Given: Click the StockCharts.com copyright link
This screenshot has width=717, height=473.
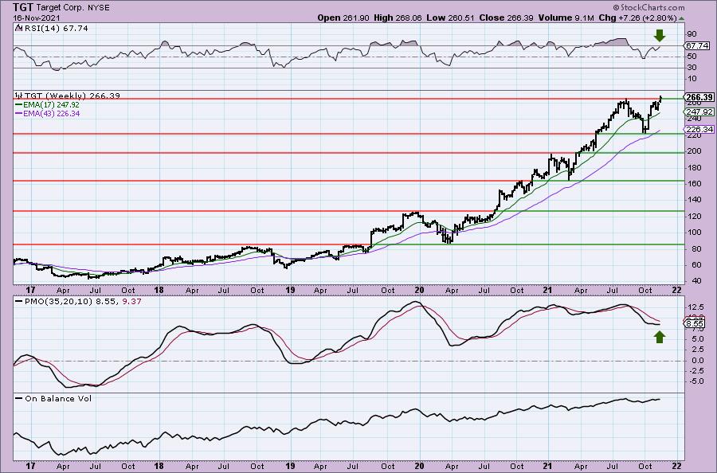Looking at the screenshot, I should (648, 7).
